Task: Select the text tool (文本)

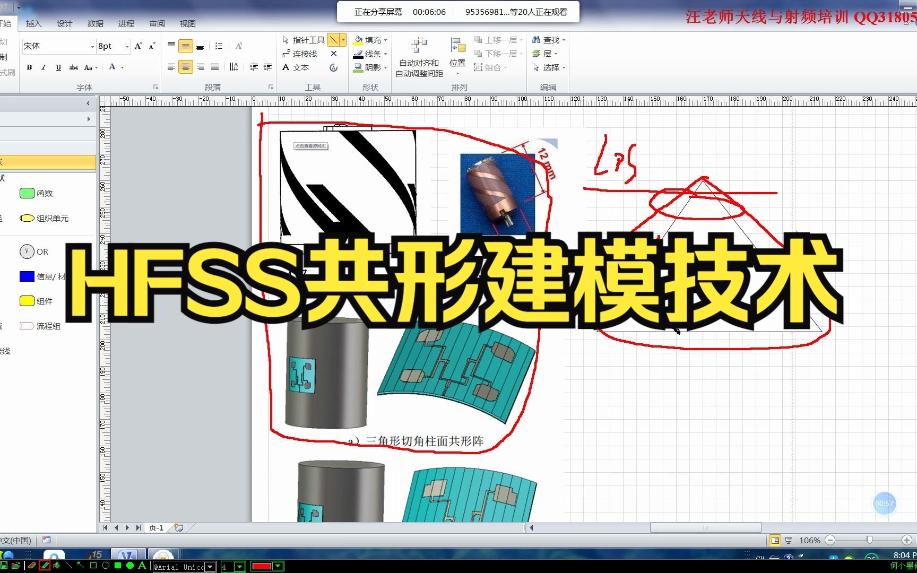Action: [x=296, y=67]
